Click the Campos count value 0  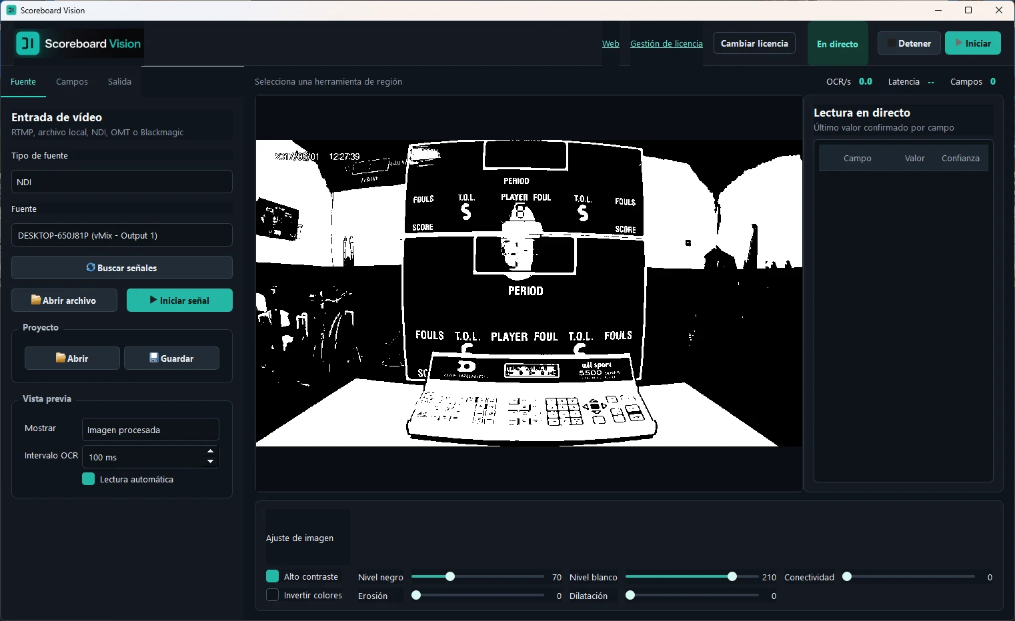[x=993, y=81]
